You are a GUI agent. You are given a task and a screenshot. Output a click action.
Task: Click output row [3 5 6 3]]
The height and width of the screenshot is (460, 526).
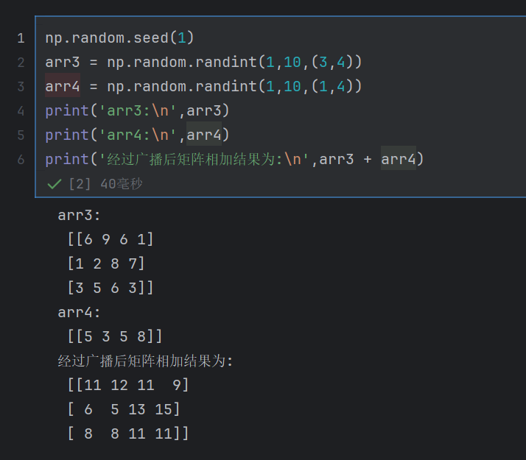(111, 288)
